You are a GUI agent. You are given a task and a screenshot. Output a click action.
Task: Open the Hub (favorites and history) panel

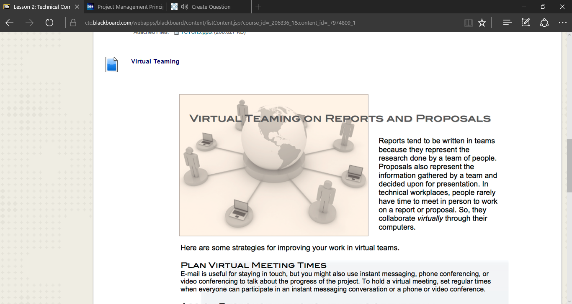pos(507,23)
